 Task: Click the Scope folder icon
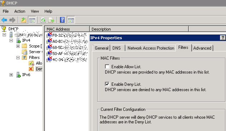pos(24,46)
